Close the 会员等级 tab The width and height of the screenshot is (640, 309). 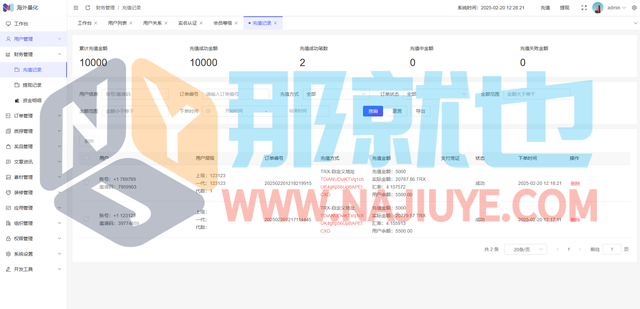[x=236, y=23]
